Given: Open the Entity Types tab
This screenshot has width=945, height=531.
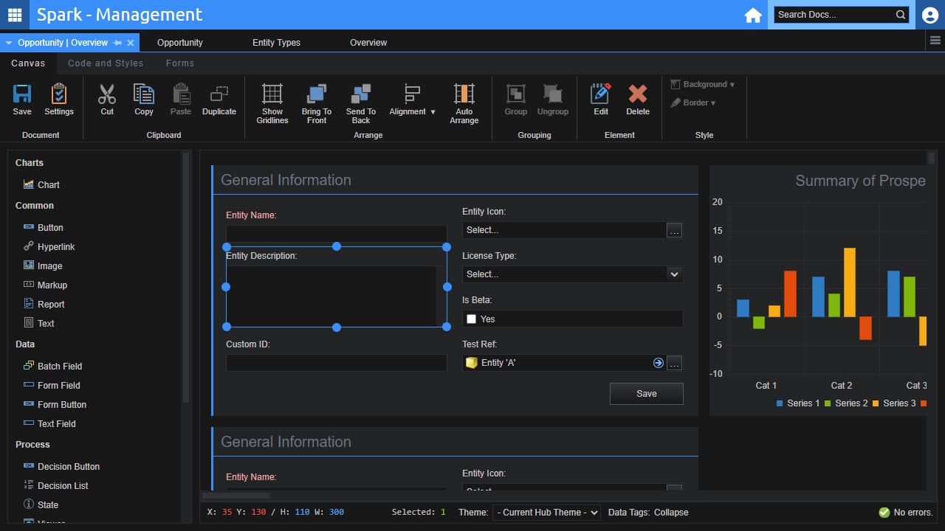Looking at the screenshot, I should (276, 43).
